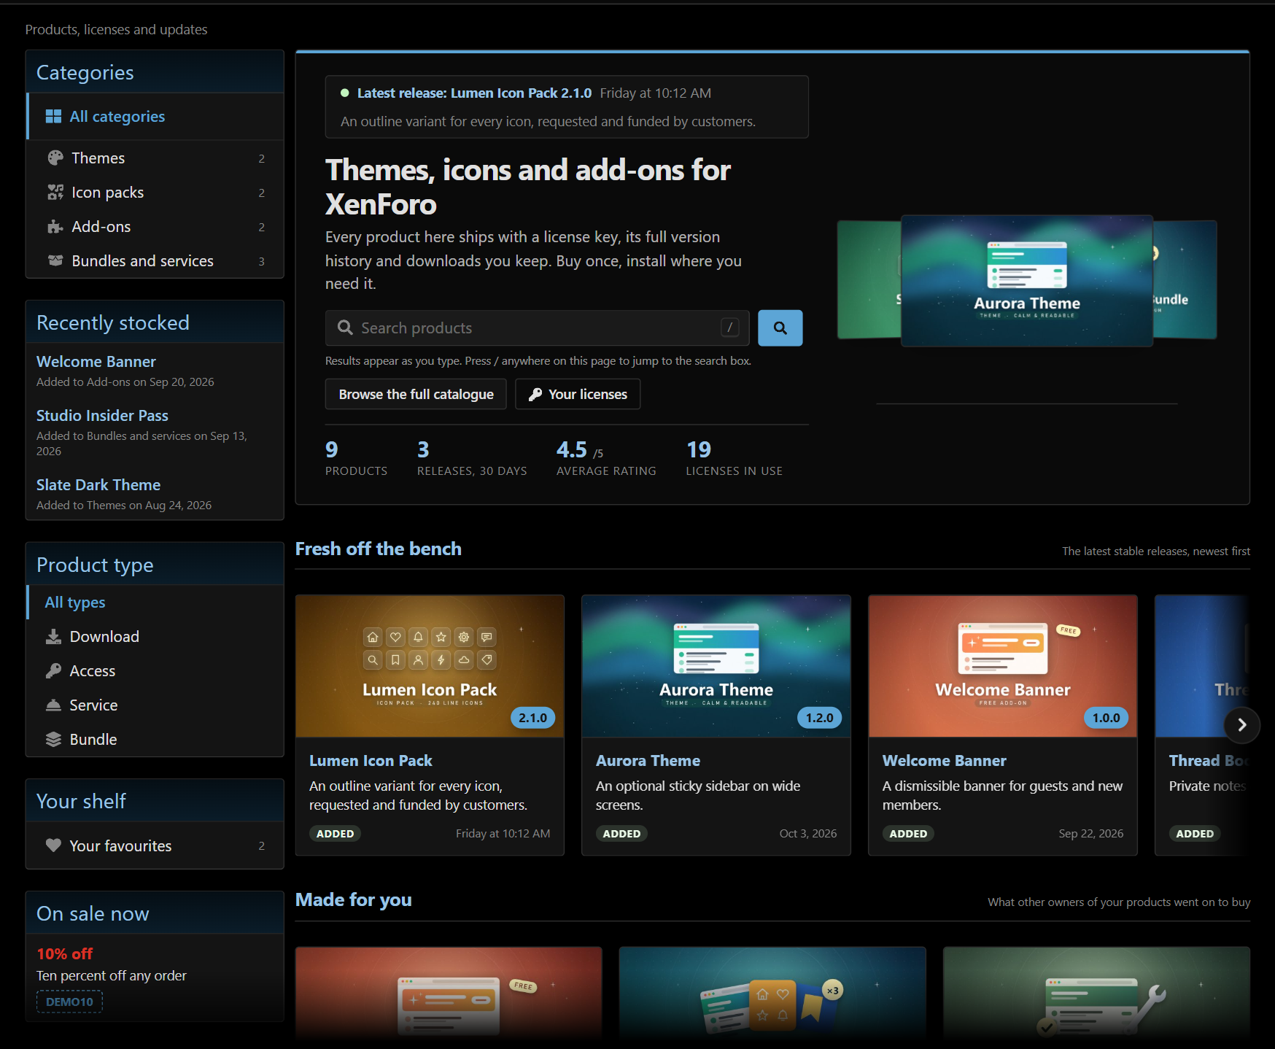Click the All categories grid icon
This screenshot has height=1049, width=1275.
[53, 117]
